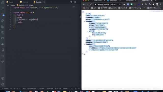Click the master branch in status bar
Screen dimensions: 163x92
tap(5, 89)
